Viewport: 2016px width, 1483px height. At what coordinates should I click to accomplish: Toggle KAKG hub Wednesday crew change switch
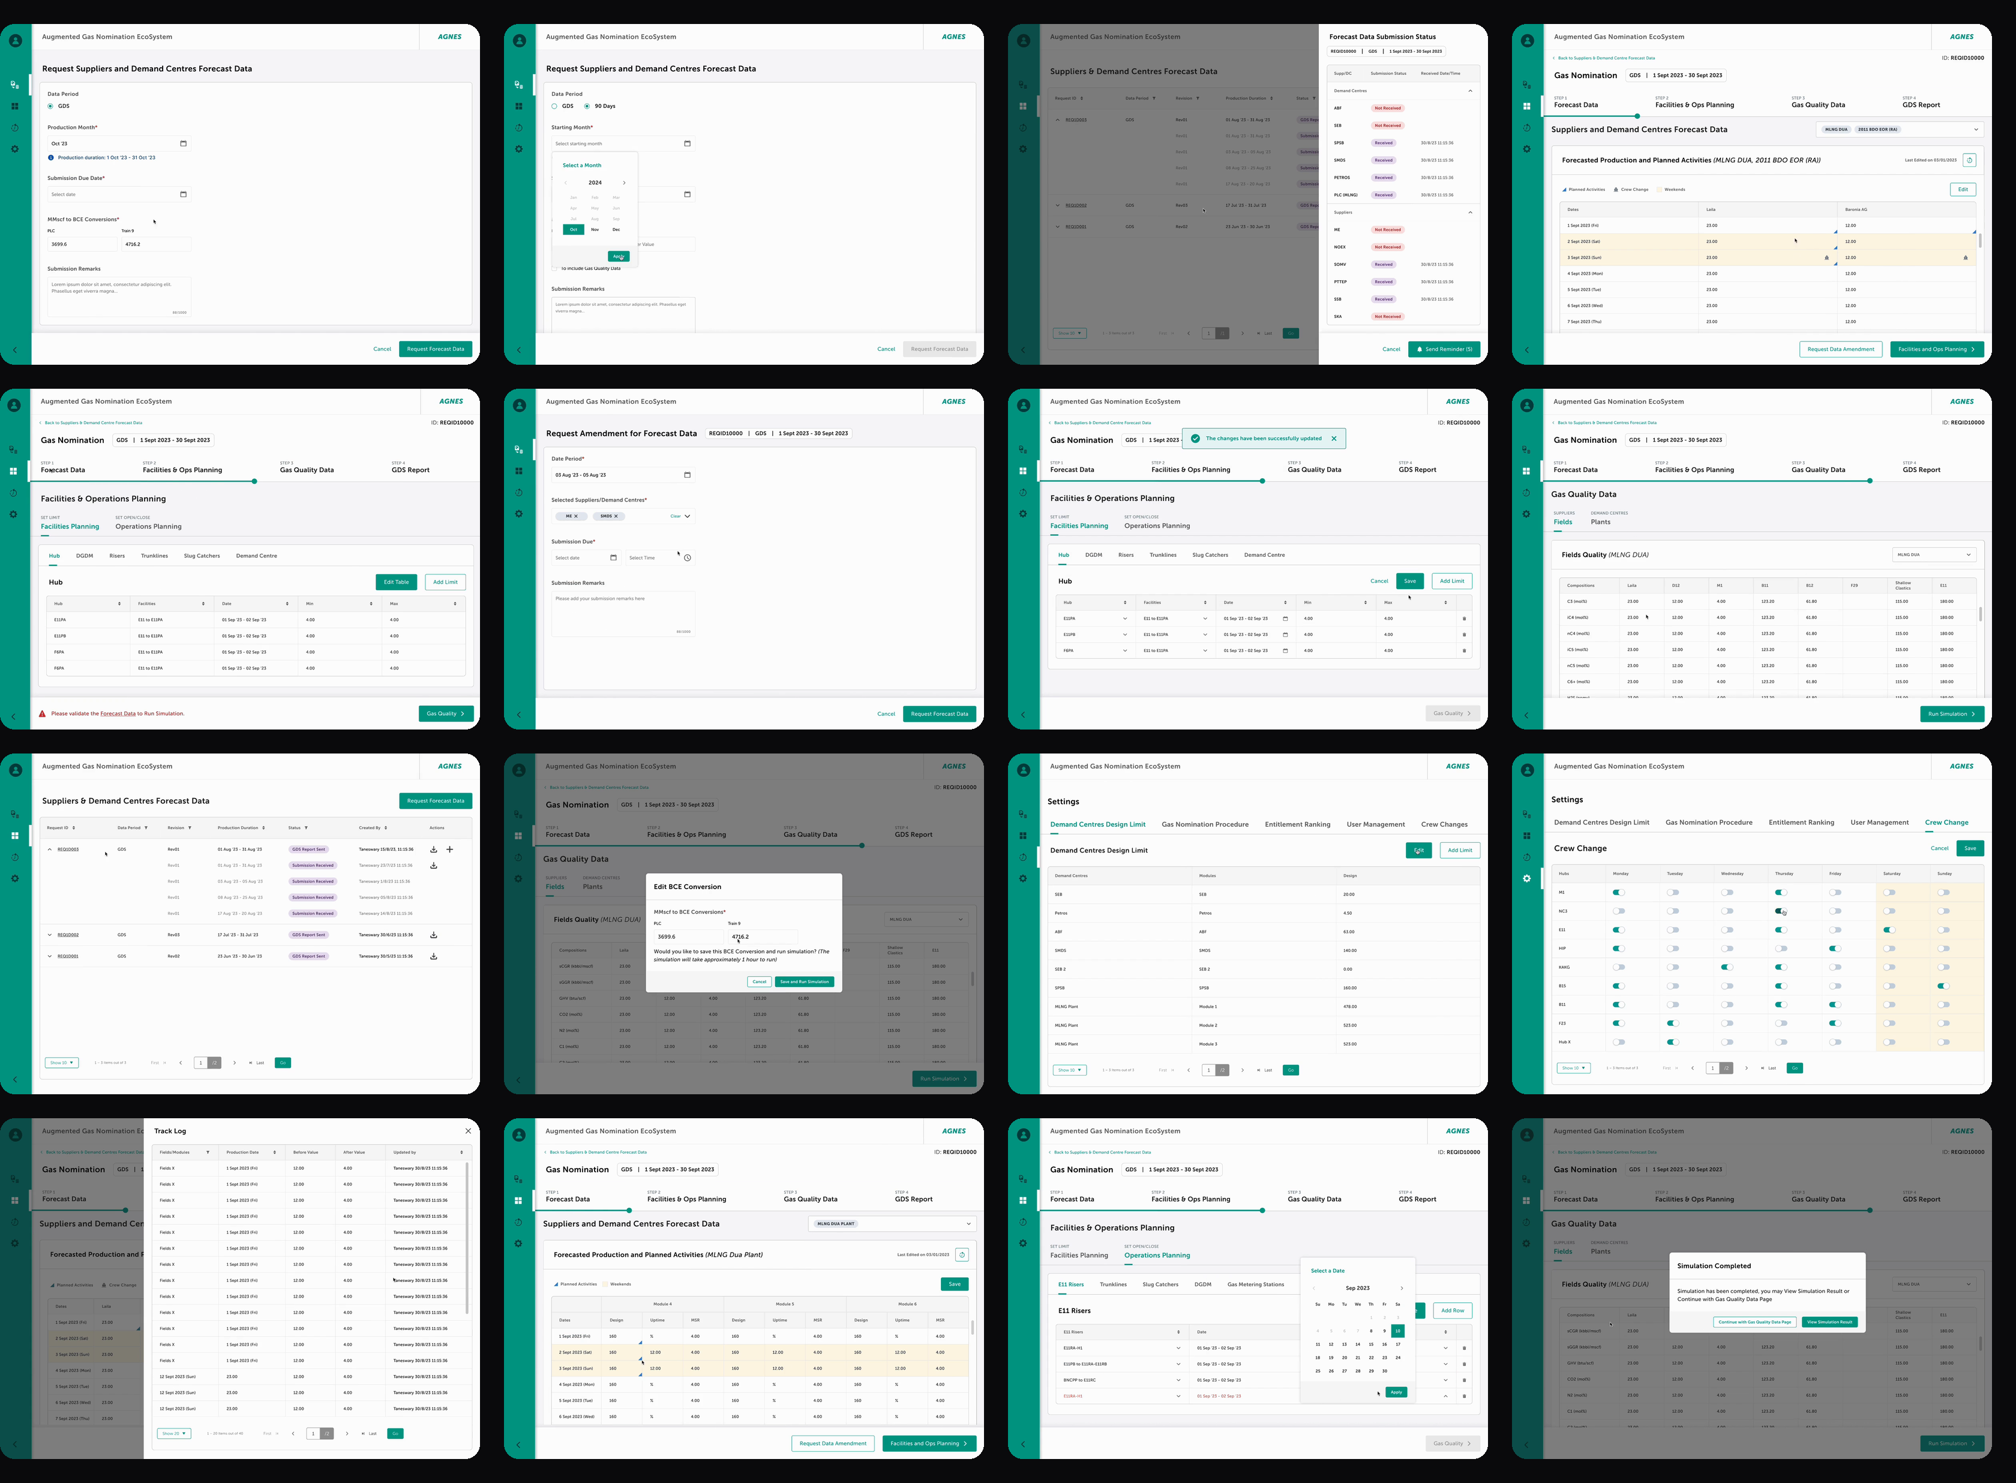tap(1727, 968)
